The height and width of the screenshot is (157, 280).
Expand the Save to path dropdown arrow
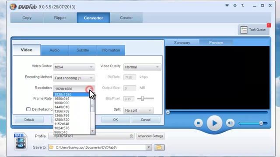pyautogui.click(x=149, y=147)
